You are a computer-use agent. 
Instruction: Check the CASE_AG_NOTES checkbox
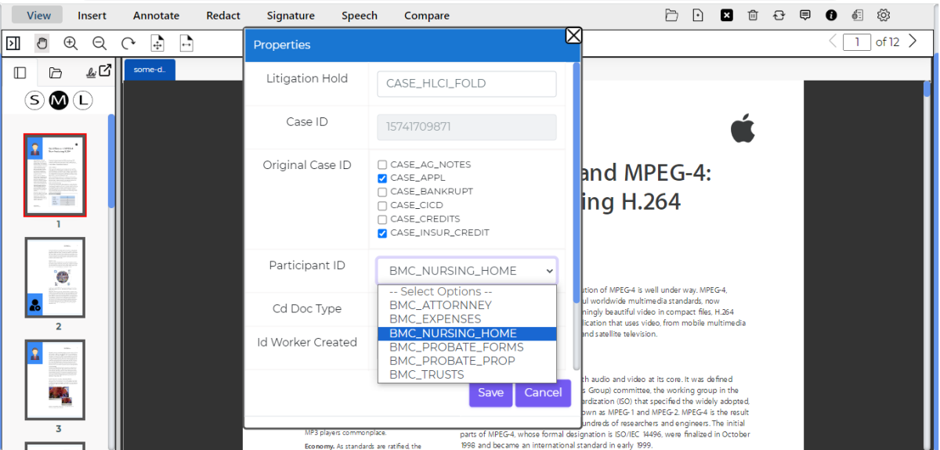click(x=382, y=164)
